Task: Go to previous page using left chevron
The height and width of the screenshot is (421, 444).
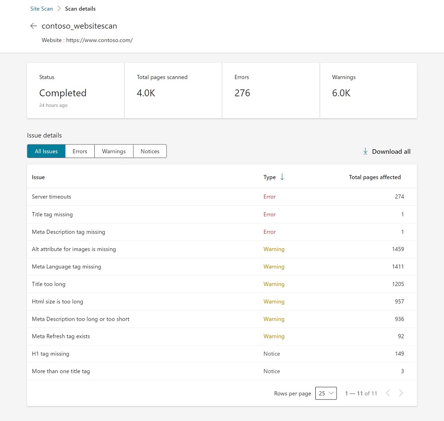Action: (388, 393)
